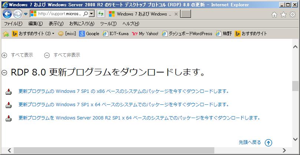This screenshot has height=155, width=300.
Task: Click vertical scrollbar down arrow
Action: 296,139
